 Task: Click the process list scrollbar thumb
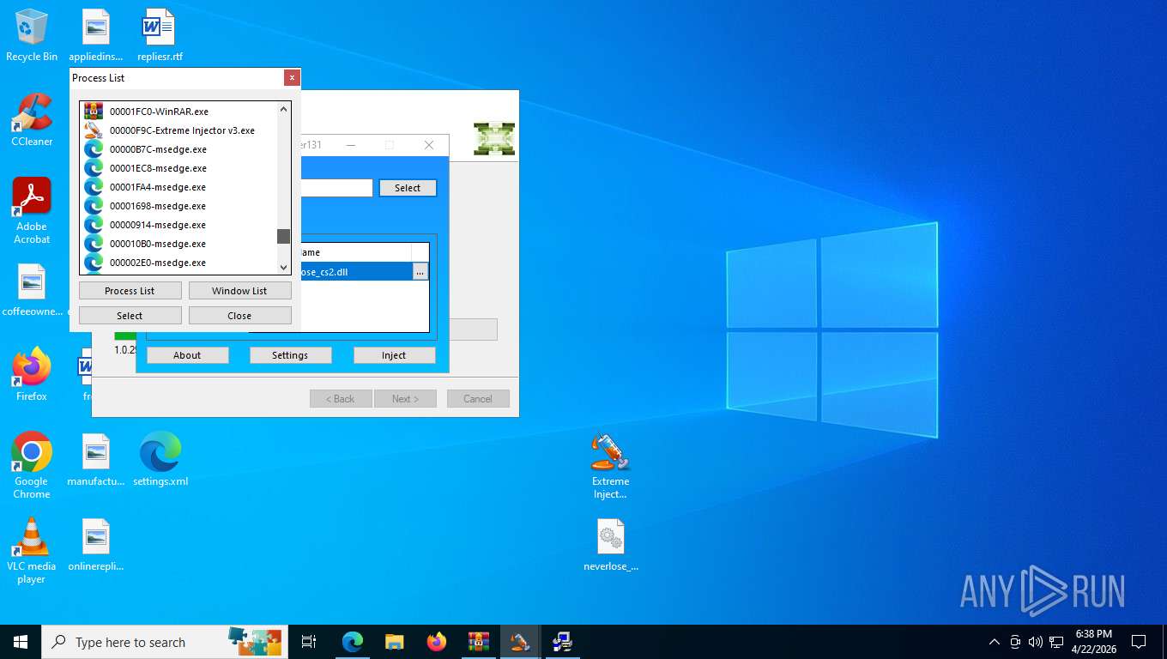click(284, 237)
